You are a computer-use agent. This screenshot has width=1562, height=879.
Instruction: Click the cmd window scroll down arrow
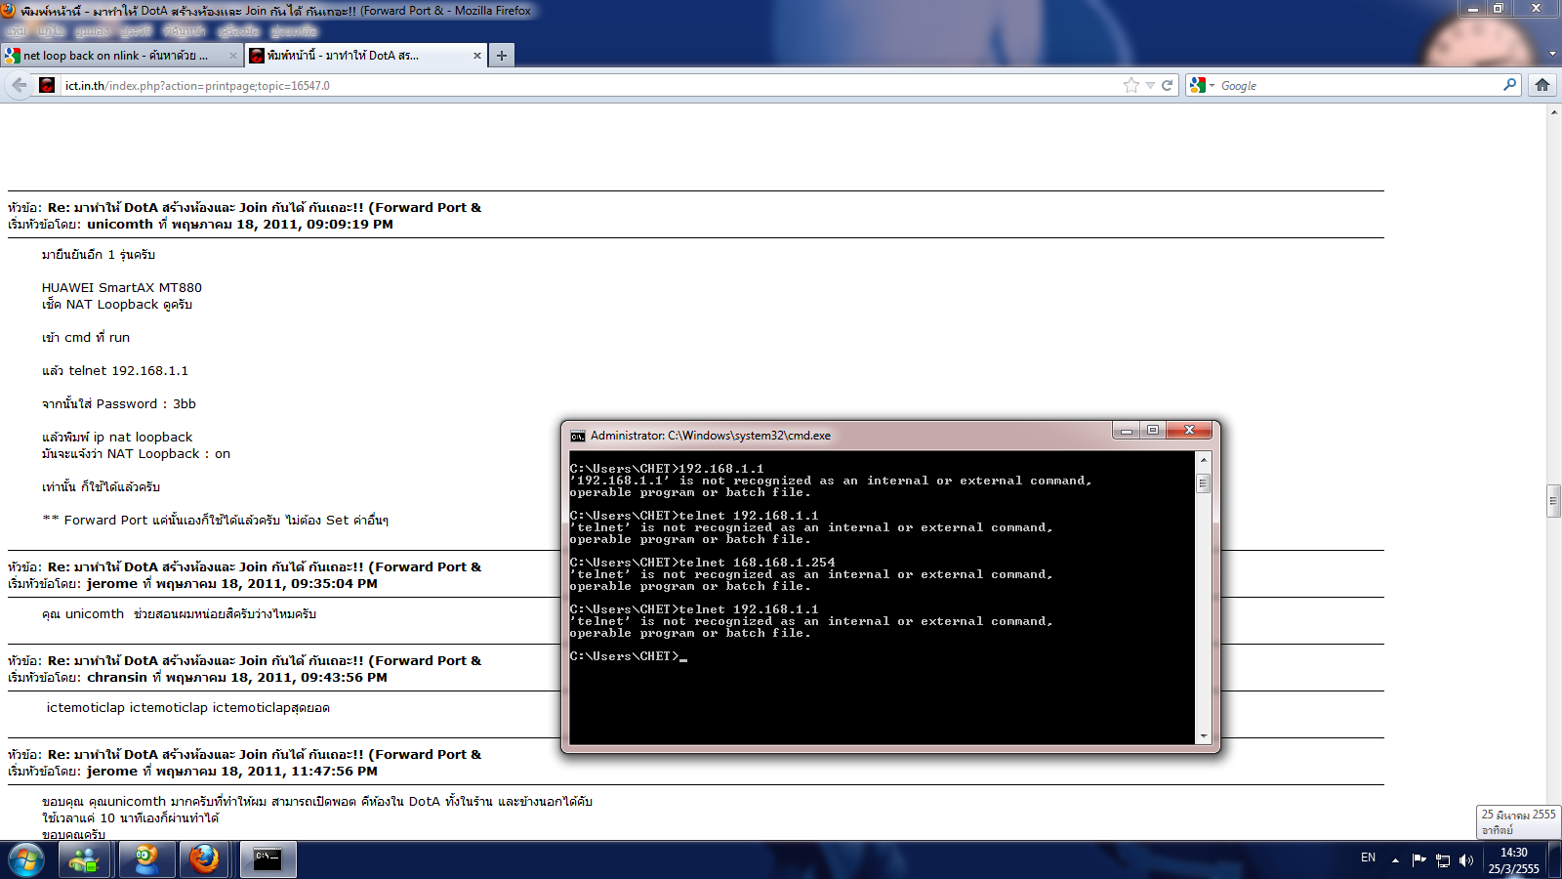(1204, 736)
